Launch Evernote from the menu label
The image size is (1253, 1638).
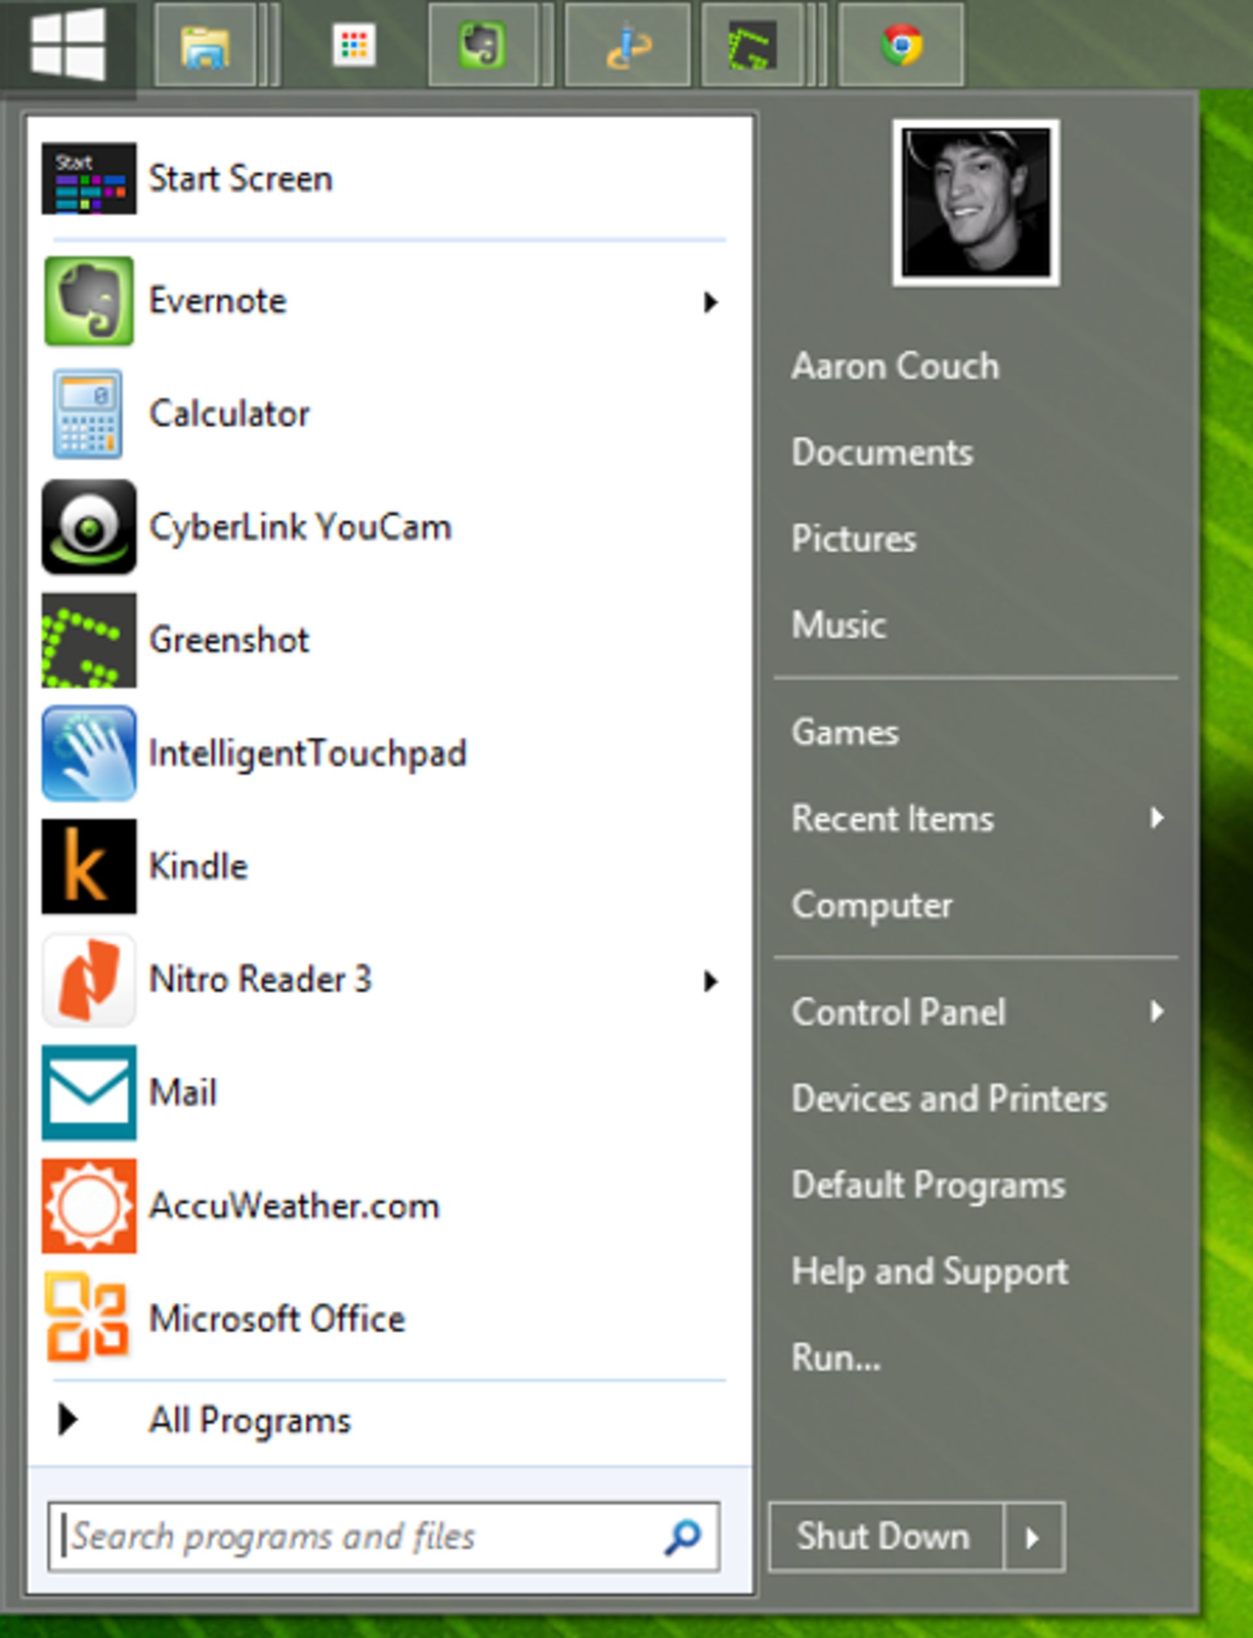click(x=218, y=302)
